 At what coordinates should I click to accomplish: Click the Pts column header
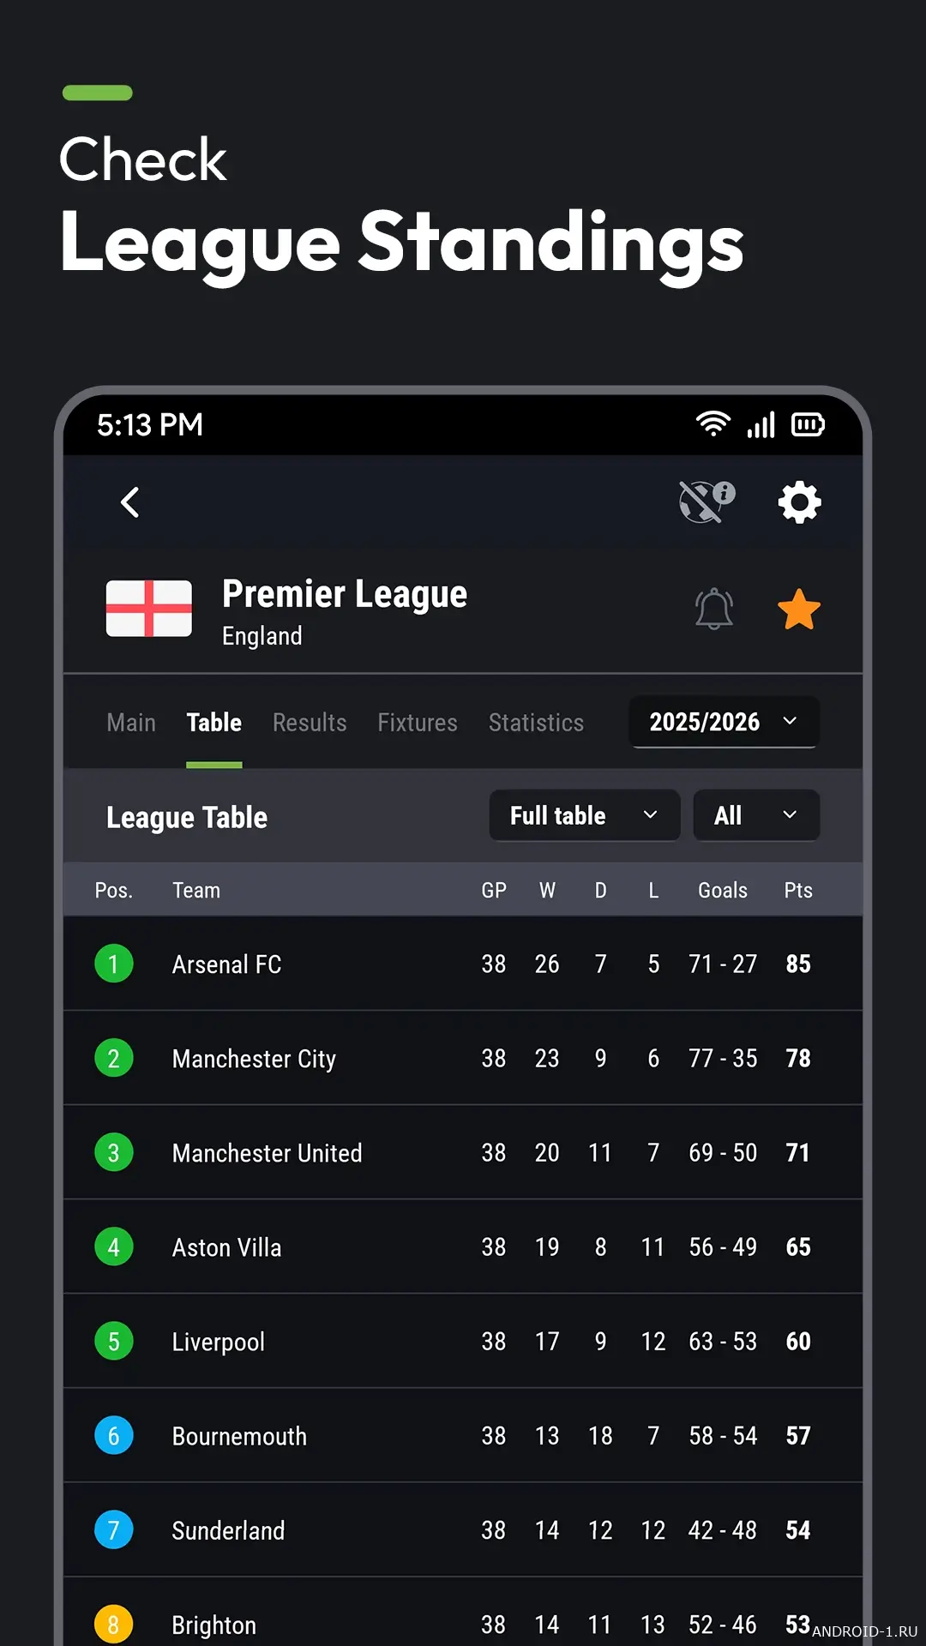click(798, 891)
